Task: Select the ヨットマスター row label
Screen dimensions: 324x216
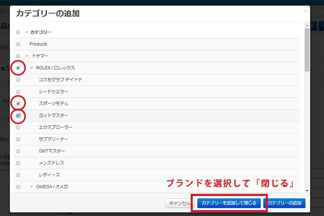Action: (x=53, y=116)
